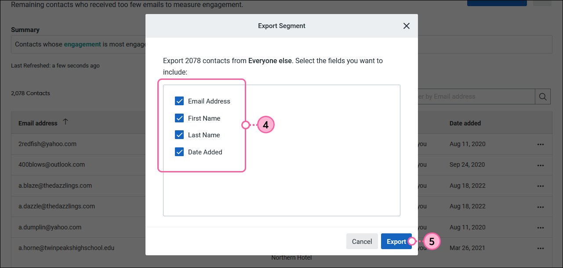Select 400blows@outlook.com email cell

[51, 164]
